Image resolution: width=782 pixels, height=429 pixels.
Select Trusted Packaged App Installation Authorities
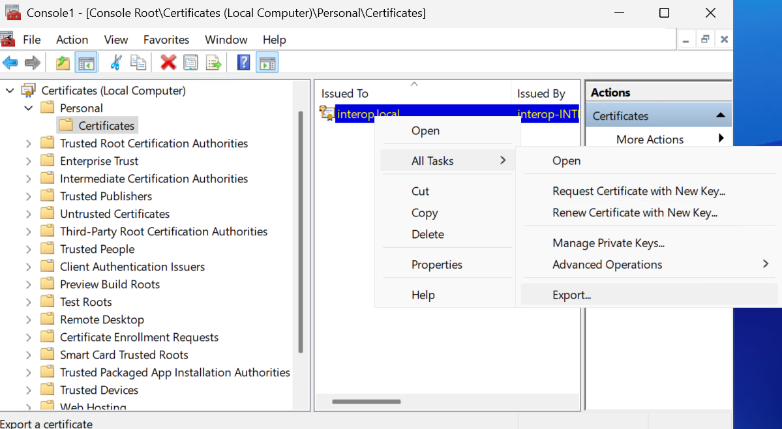175,373
